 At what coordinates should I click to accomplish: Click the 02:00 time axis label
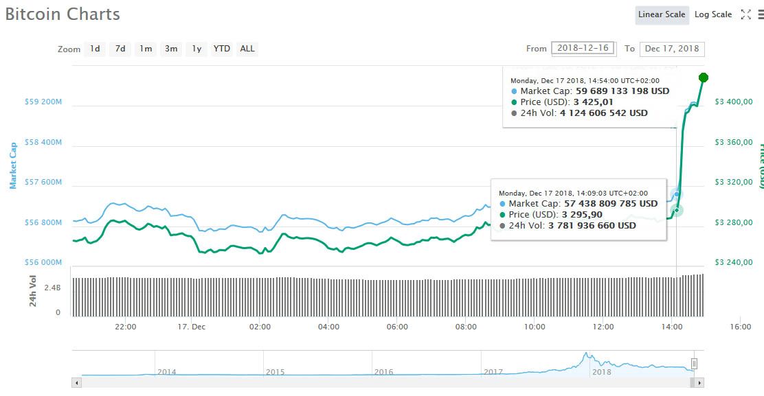260,327
